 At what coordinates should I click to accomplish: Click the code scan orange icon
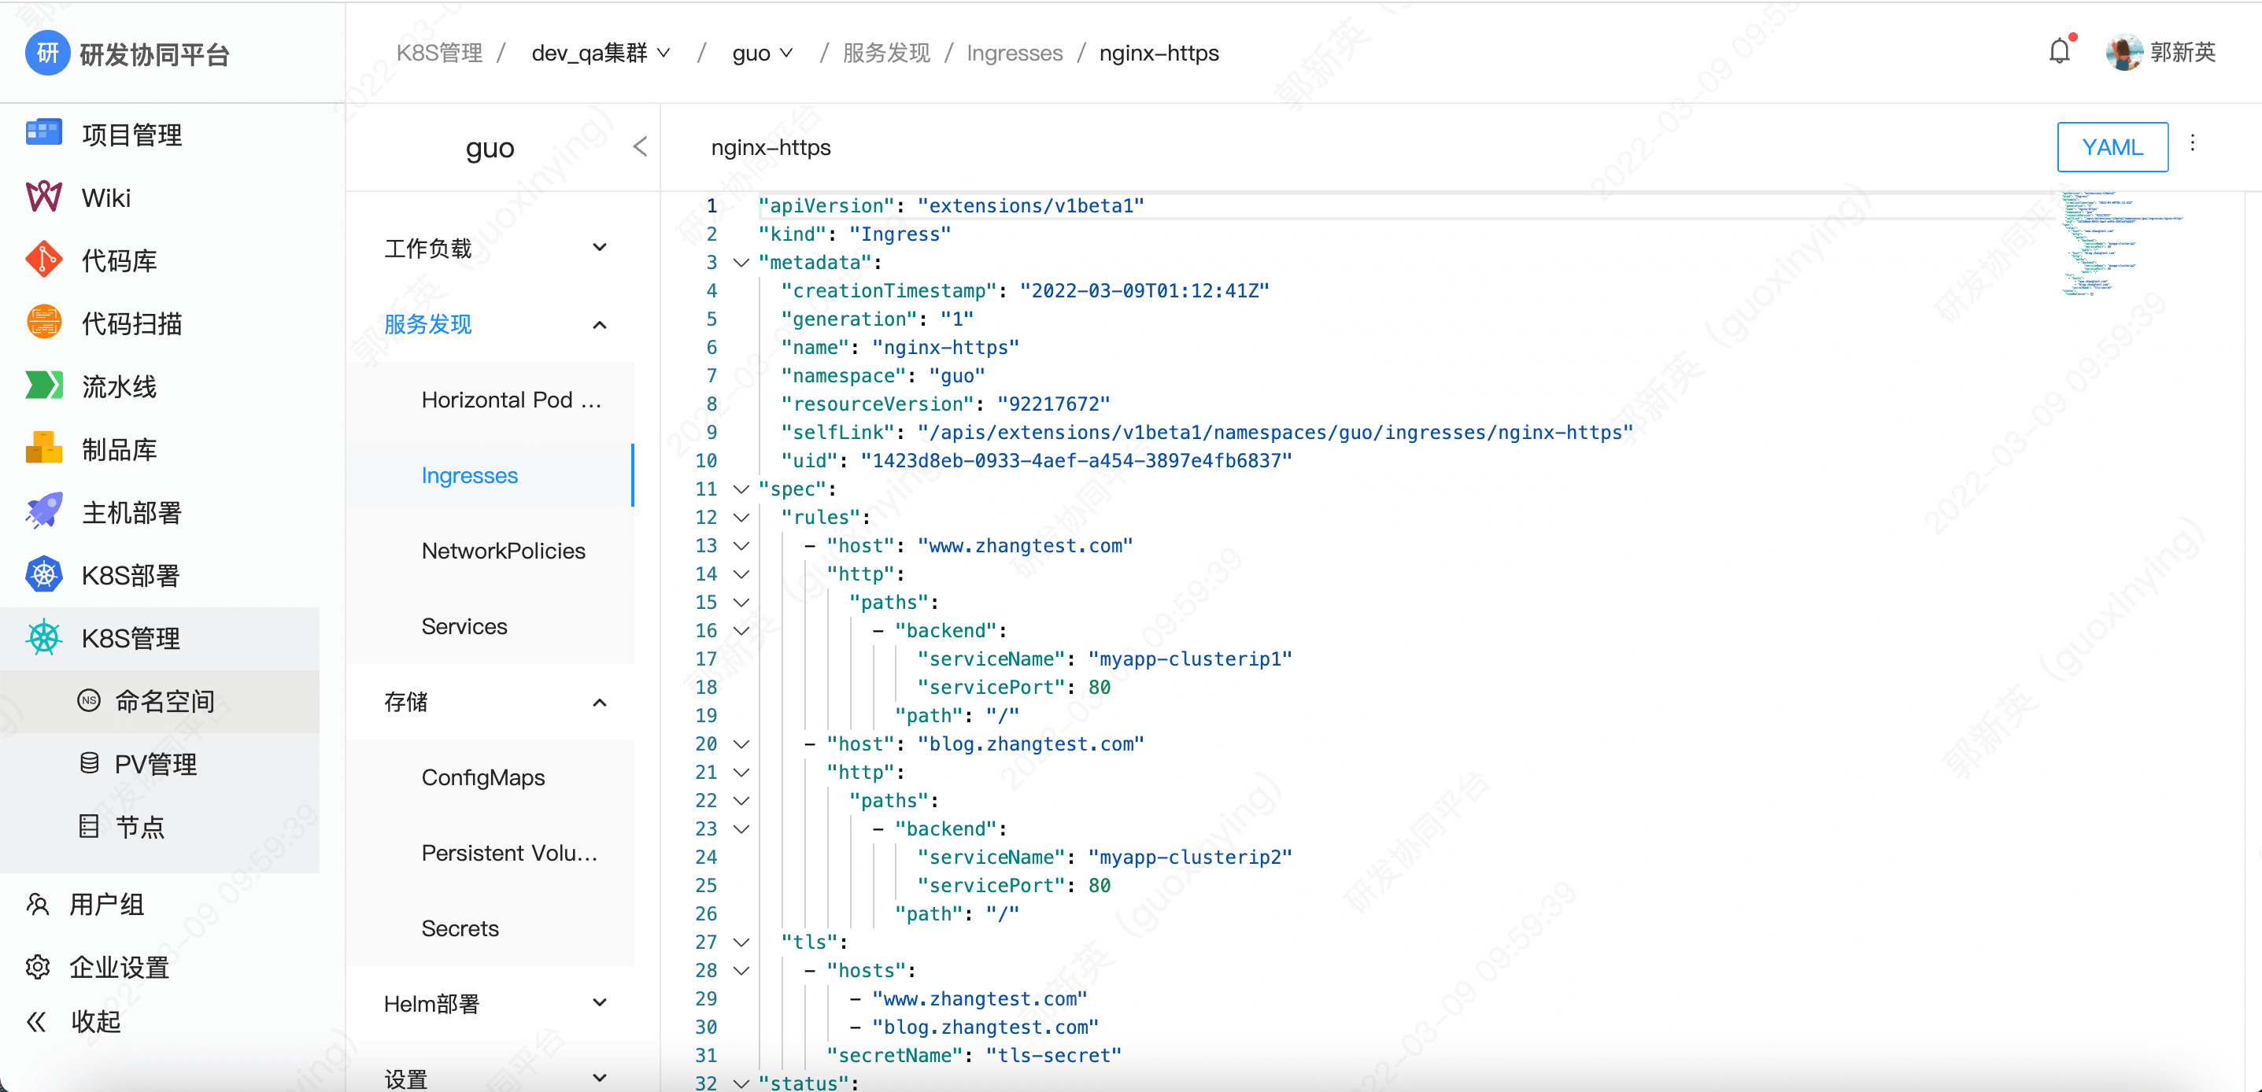pyautogui.click(x=43, y=323)
